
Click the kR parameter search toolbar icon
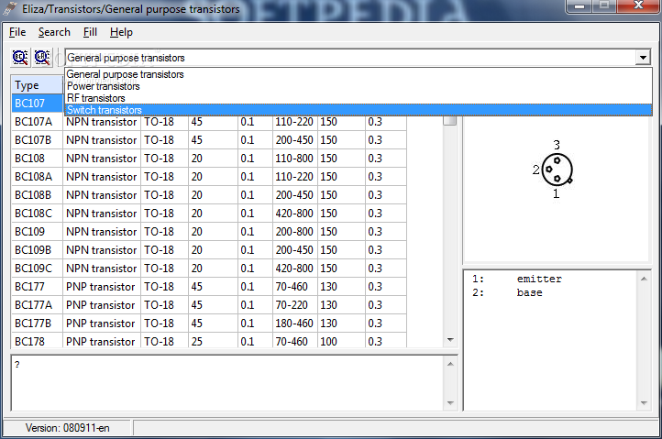42,57
